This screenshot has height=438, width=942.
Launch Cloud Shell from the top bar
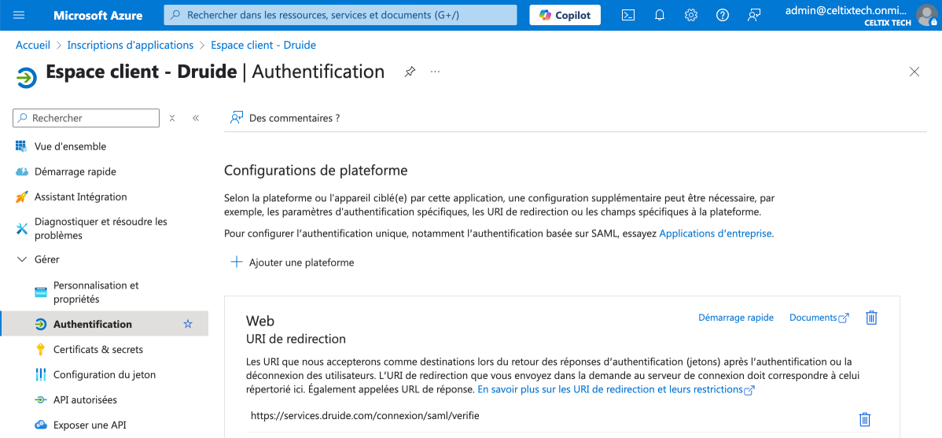628,15
